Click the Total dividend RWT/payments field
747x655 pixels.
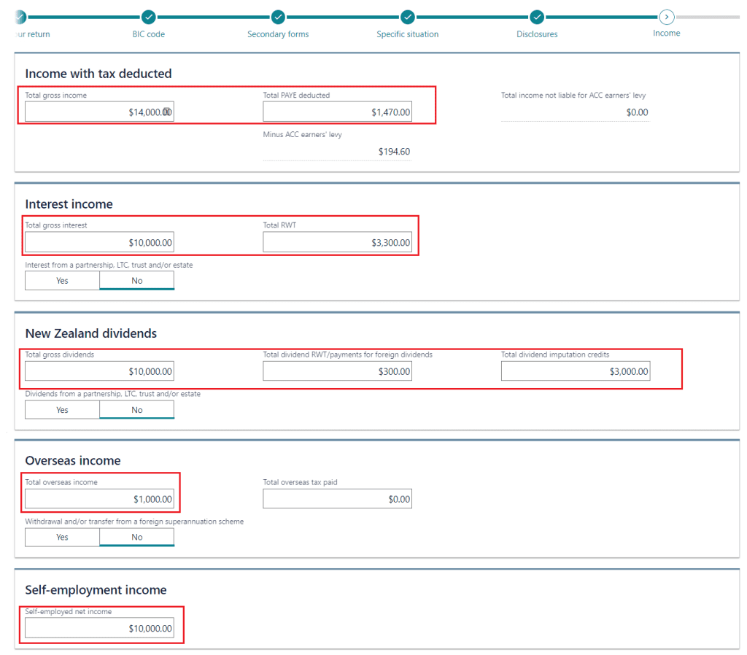[337, 371]
